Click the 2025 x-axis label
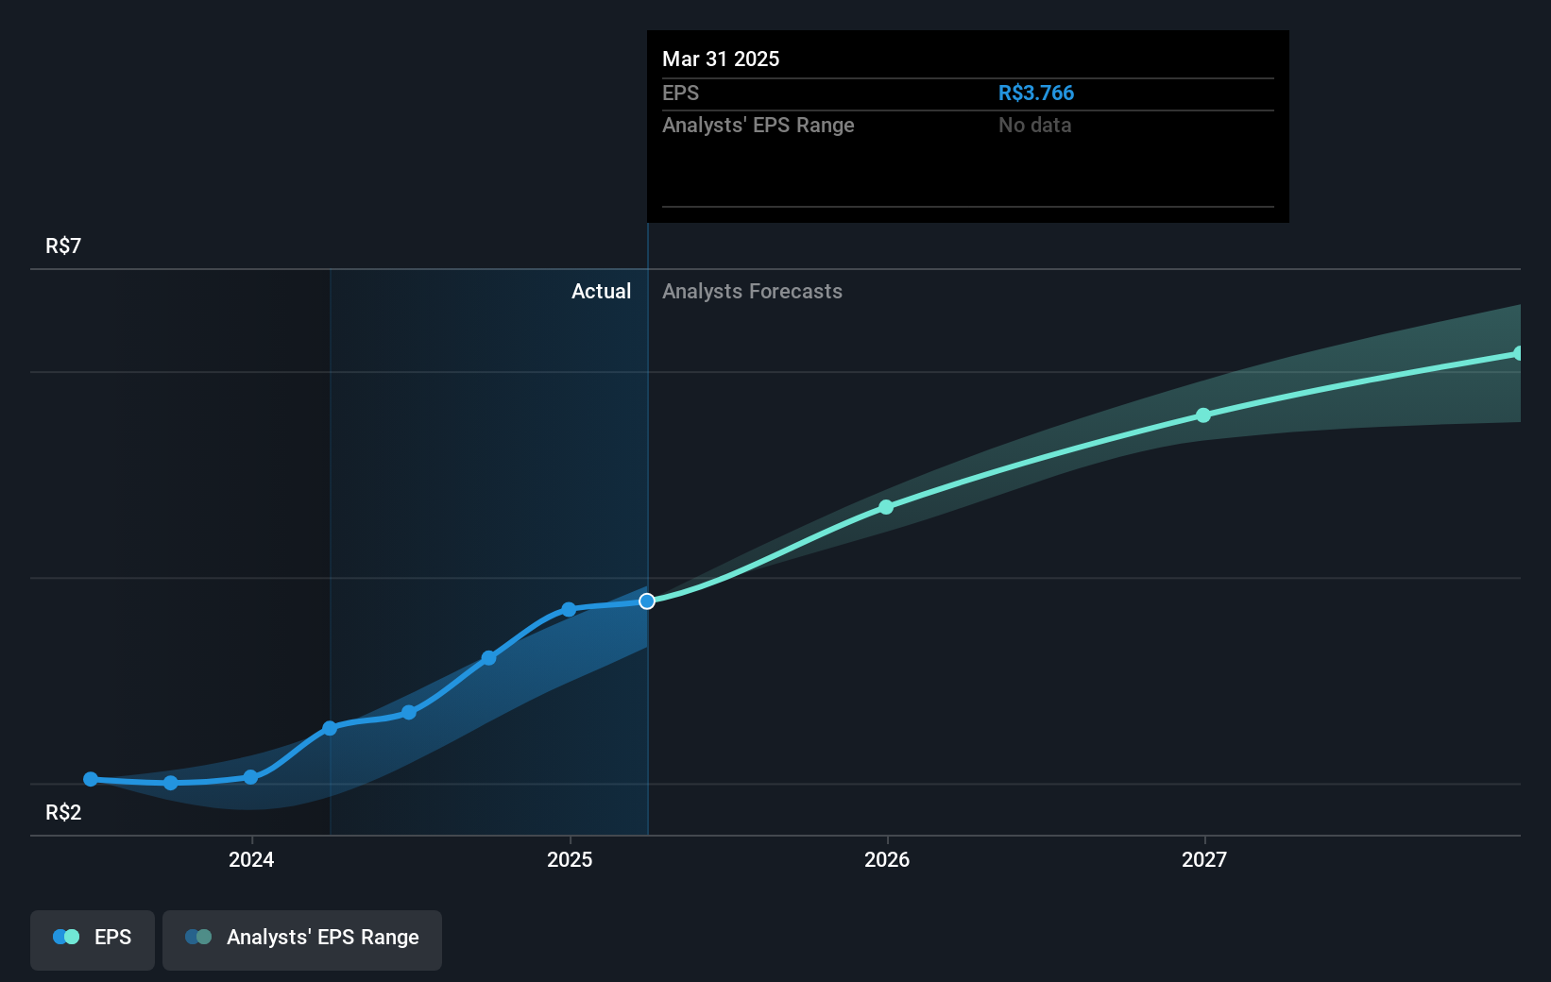The width and height of the screenshot is (1551, 982). click(570, 859)
